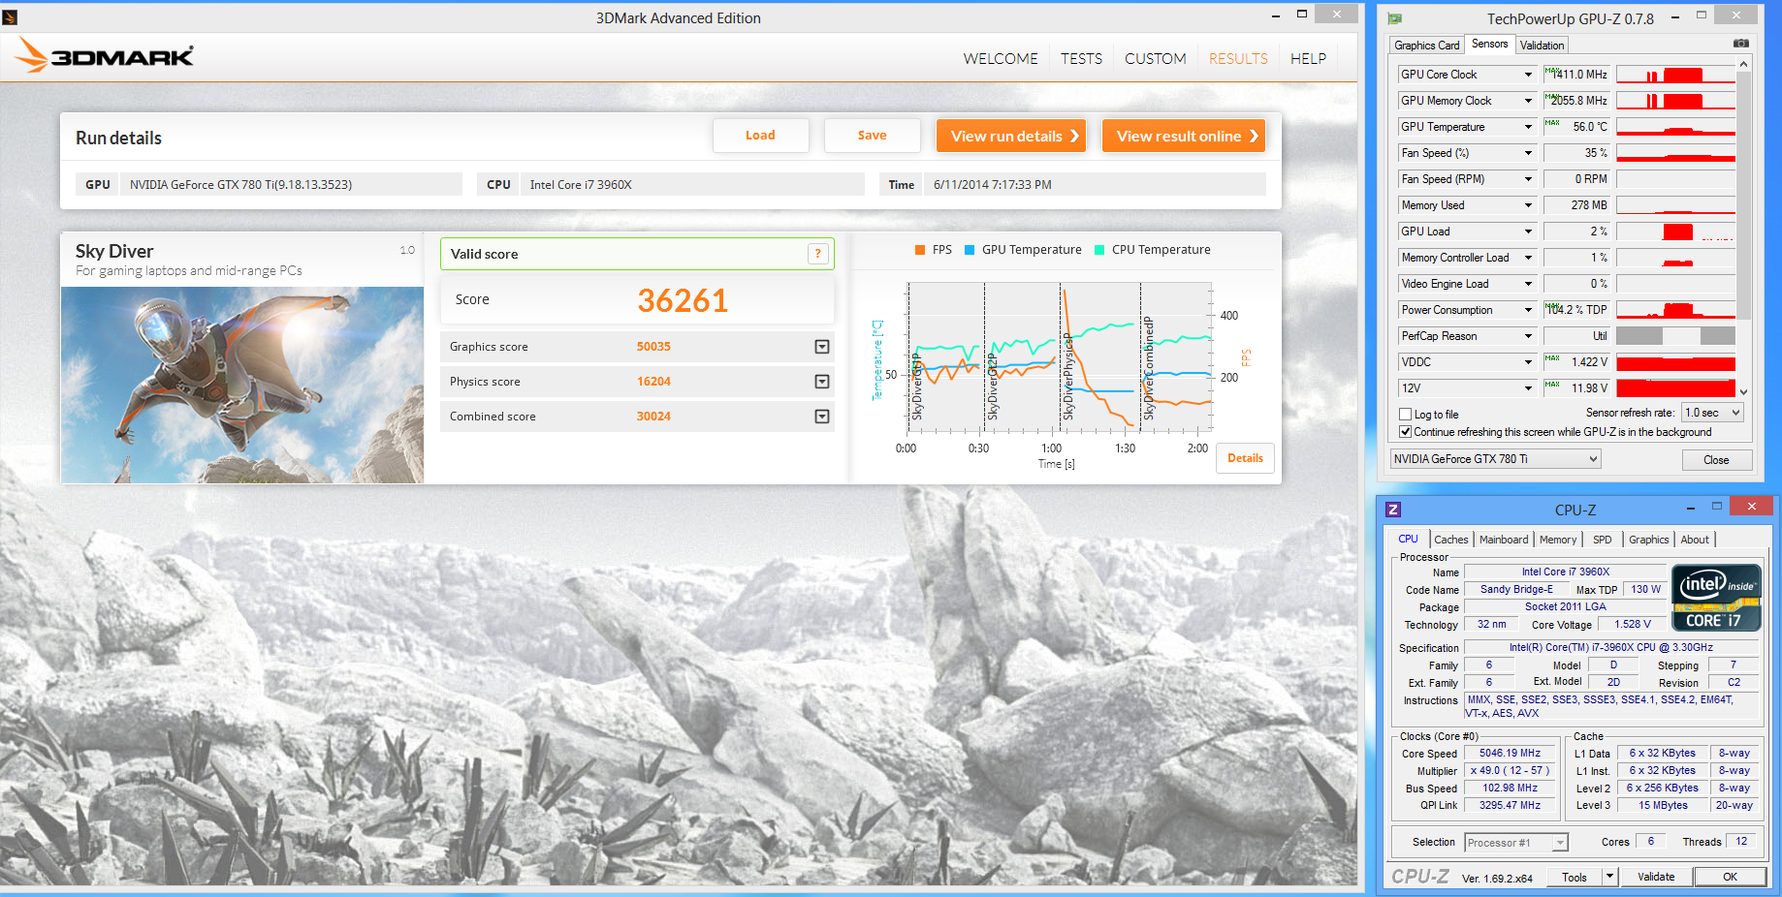Click the GPU Load sensor graph
Image resolution: width=1782 pixels, height=897 pixels.
coord(1675,232)
